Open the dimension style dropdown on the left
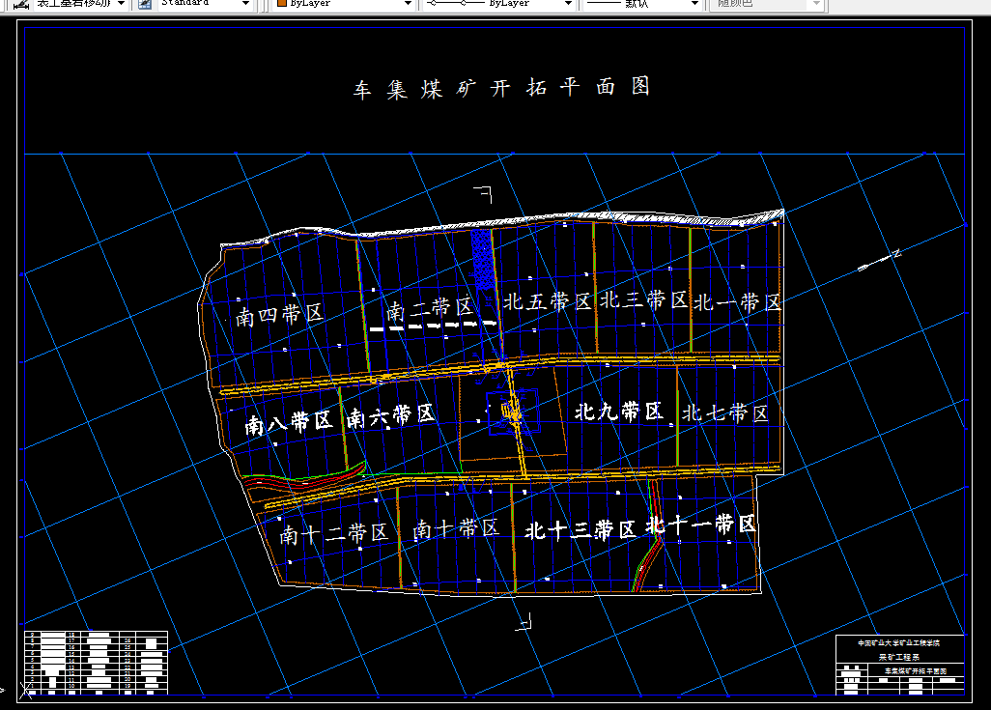The height and width of the screenshot is (710, 991). [120, 5]
